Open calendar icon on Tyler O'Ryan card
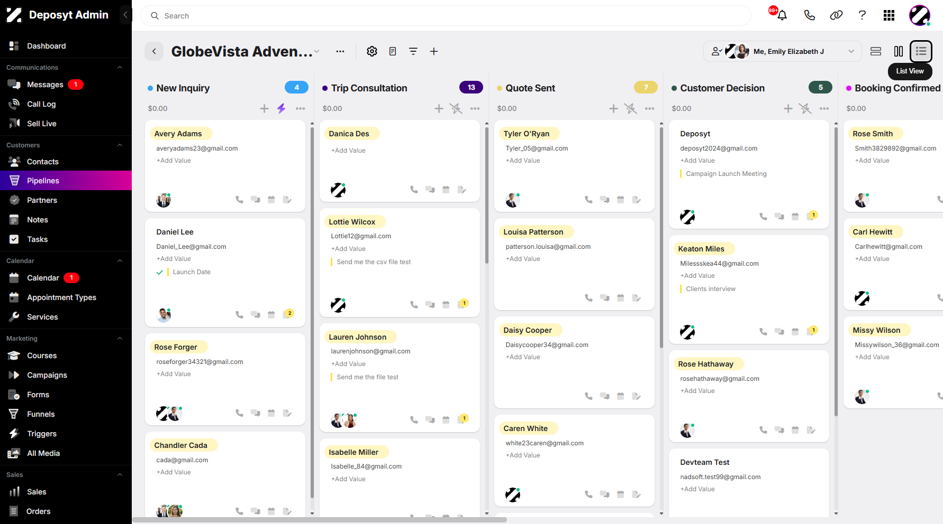 (x=620, y=200)
